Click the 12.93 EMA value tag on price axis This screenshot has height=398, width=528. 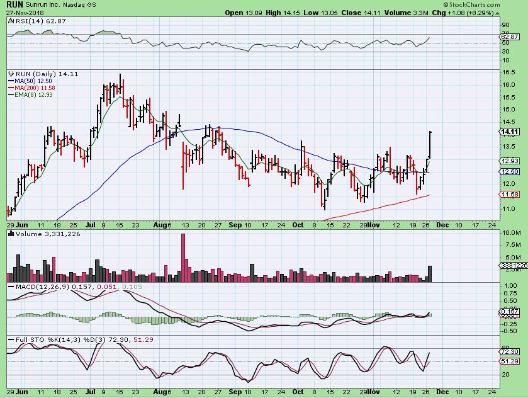pyautogui.click(x=510, y=161)
